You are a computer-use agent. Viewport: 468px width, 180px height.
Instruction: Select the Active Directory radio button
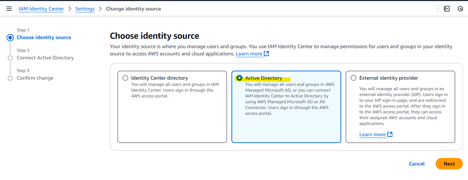pos(239,78)
